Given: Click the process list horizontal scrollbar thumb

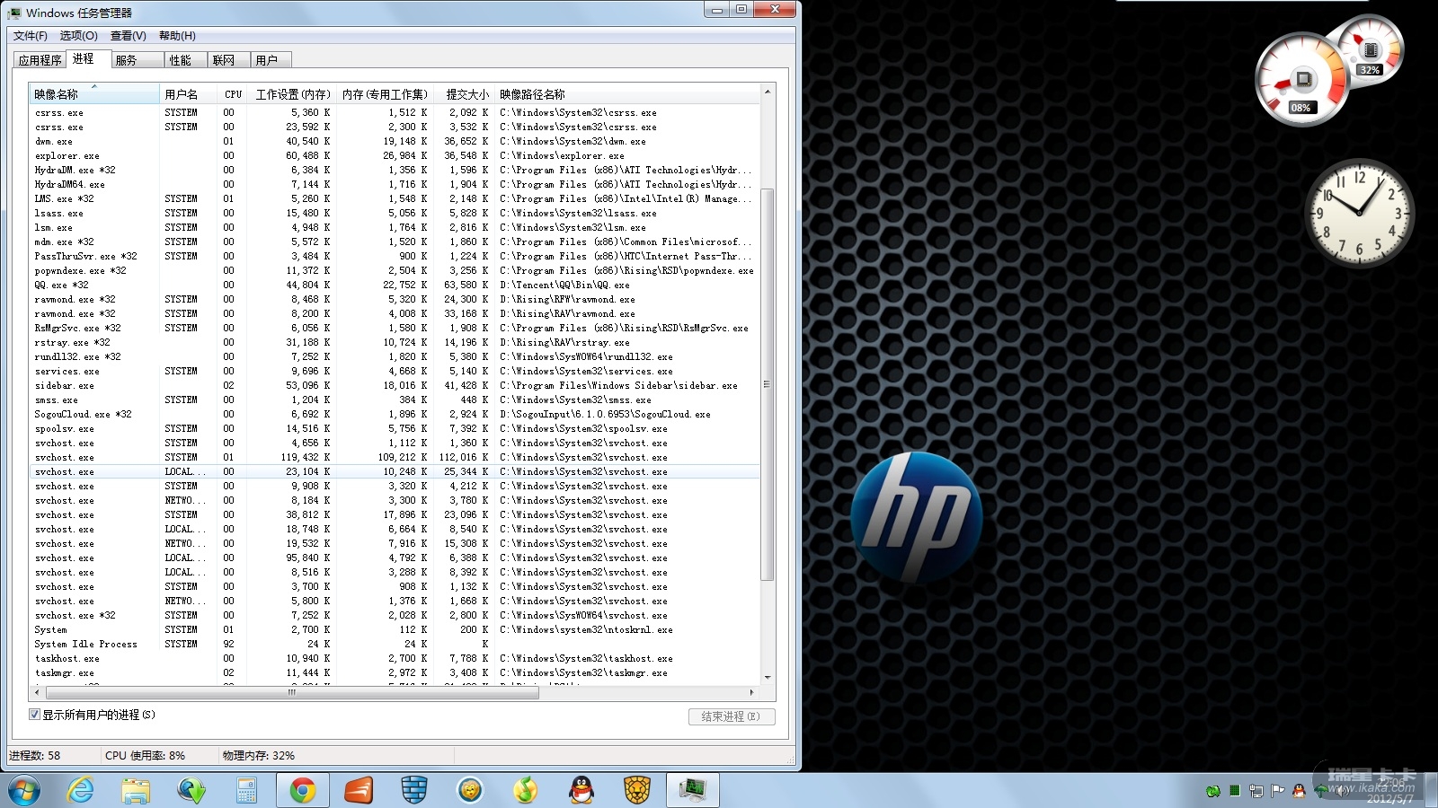Looking at the screenshot, I should 292,692.
